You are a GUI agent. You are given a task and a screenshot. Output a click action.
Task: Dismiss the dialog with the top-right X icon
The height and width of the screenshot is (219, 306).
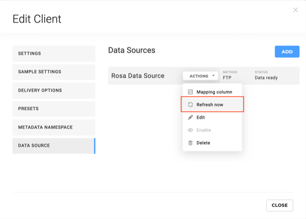(295, 10)
